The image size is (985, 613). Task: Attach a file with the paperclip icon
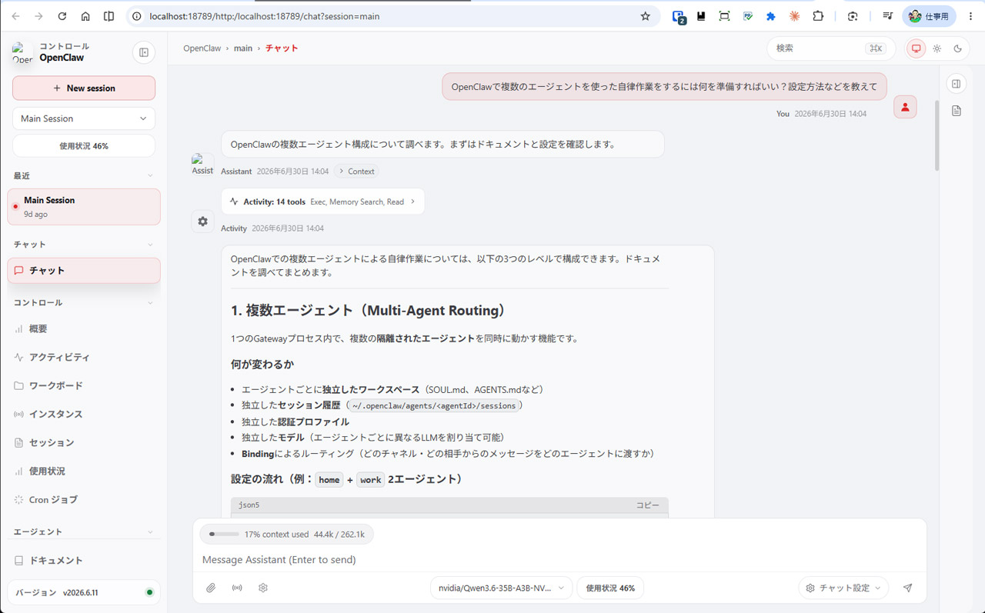[x=211, y=588]
